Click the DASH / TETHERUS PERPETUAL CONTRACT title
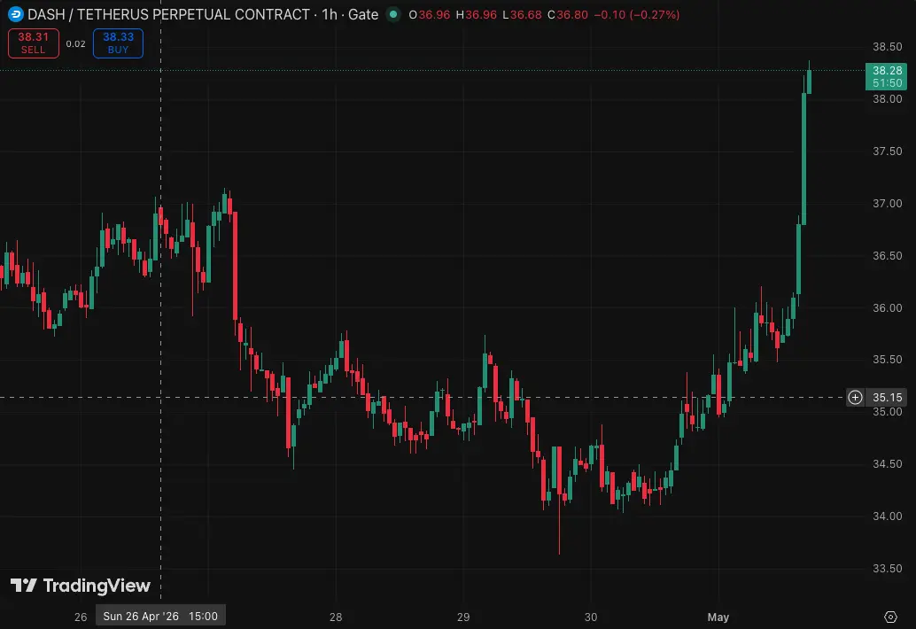916x629 pixels. pos(168,14)
